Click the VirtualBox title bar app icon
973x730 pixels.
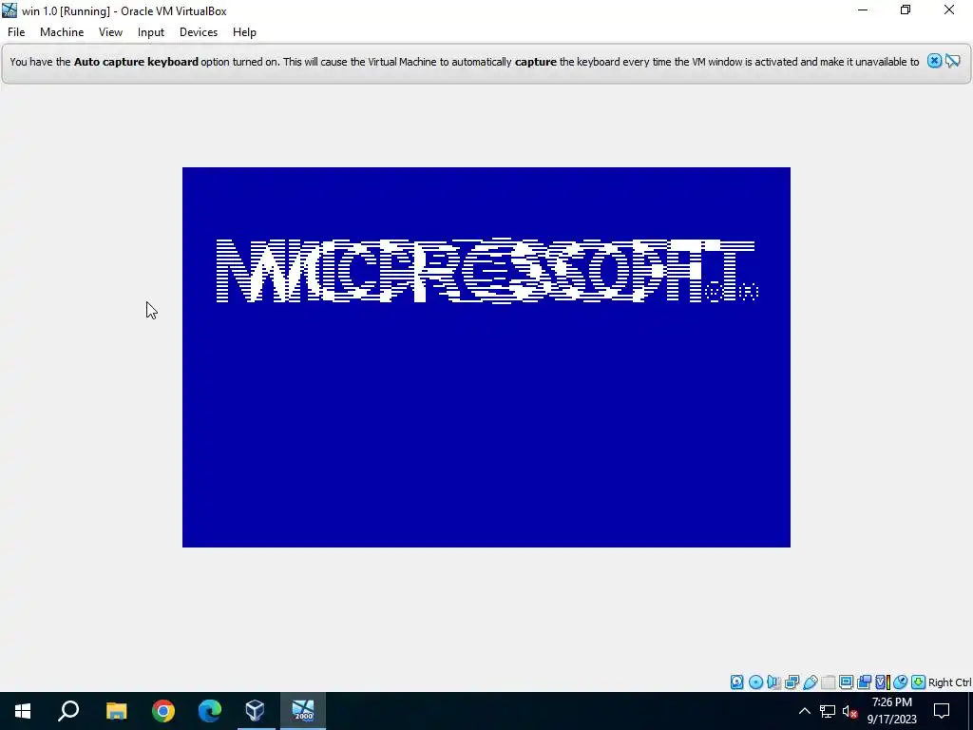10,10
